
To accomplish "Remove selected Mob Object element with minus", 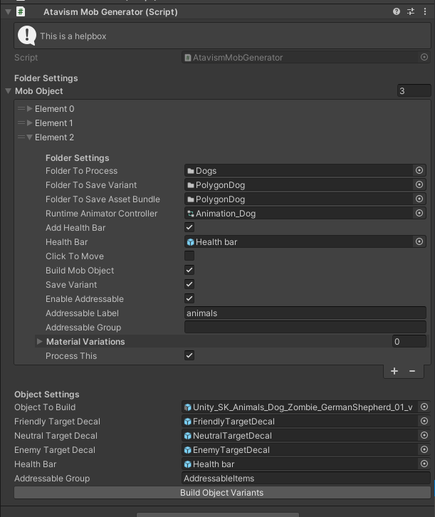I will pyautogui.click(x=412, y=371).
